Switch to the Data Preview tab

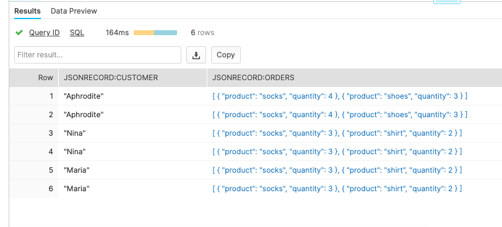pyautogui.click(x=74, y=11)
